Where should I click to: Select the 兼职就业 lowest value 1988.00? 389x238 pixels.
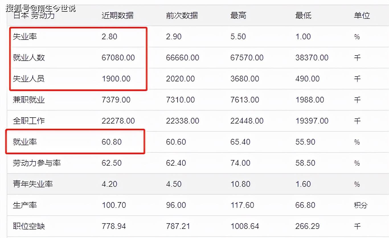(x=310, y=100)
